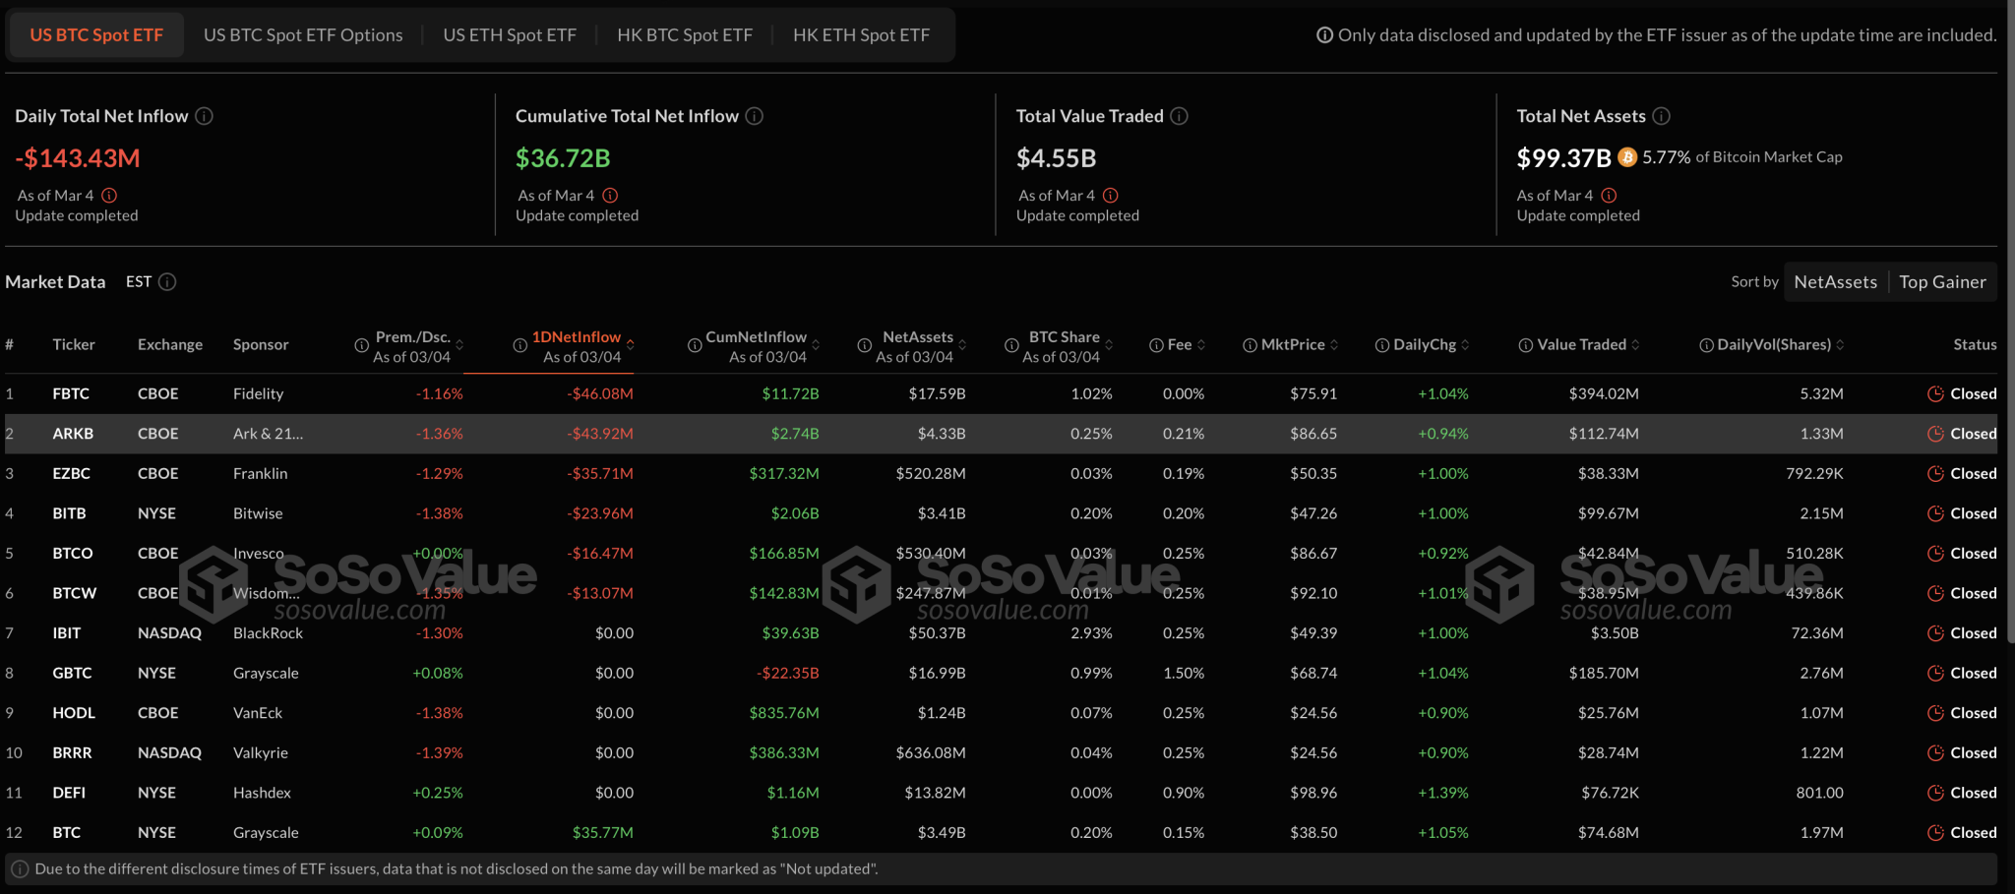Sort table by NetAssets column arrows
This screenshot has height=894, width=2015.
click(962, 345)
